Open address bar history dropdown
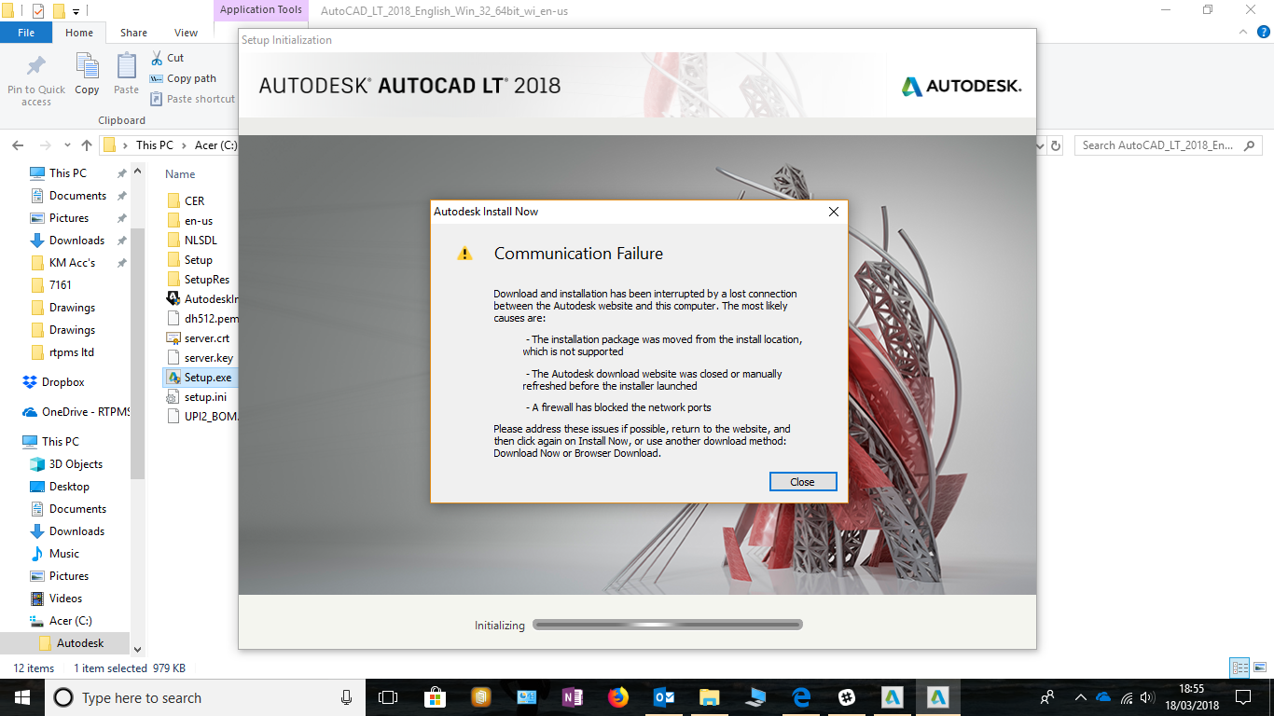This screenshot has width=1274, height=716. (1041, 145)
